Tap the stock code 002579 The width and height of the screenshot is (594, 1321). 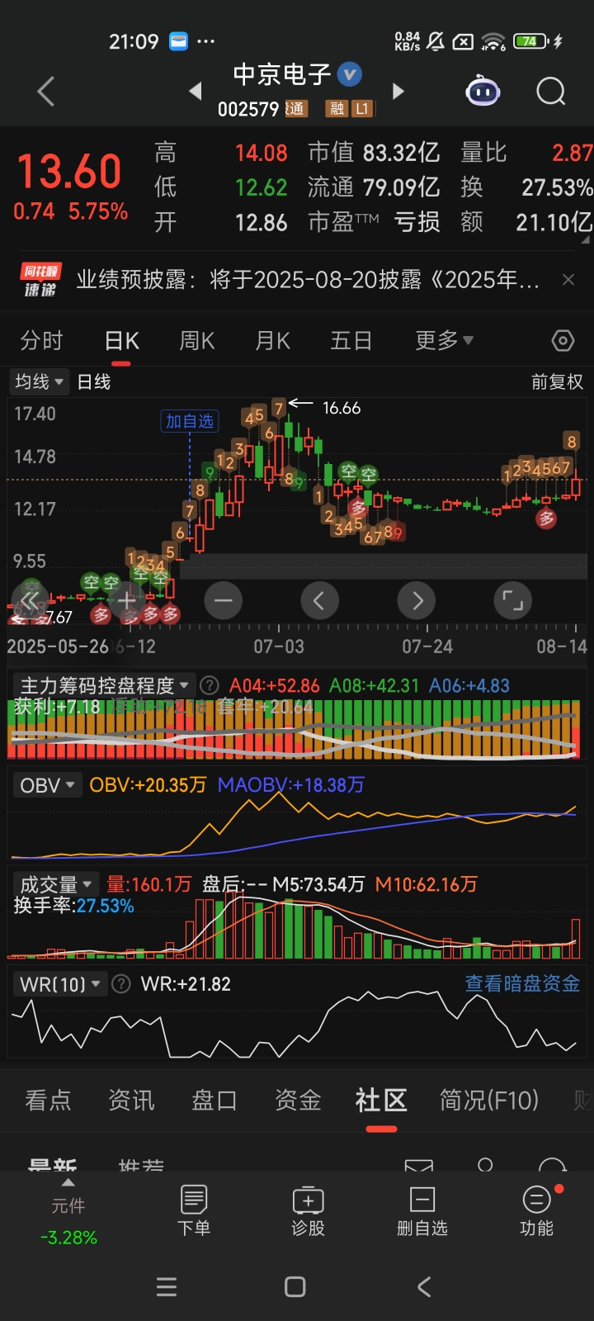pos(248,109)
